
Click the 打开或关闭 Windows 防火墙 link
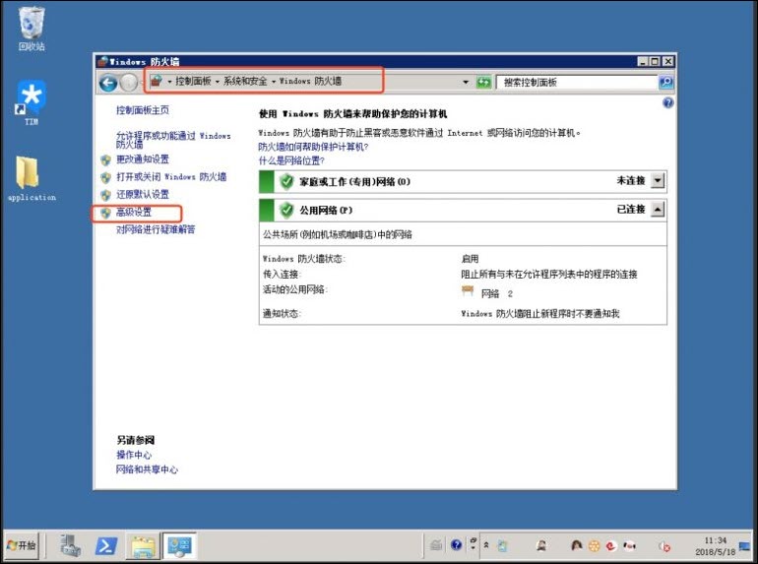click(171, 177)
